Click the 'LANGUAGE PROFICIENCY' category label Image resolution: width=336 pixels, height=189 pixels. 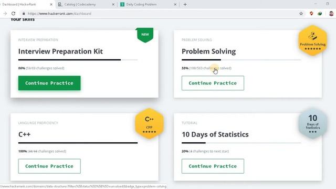click(x=38, y=123)
